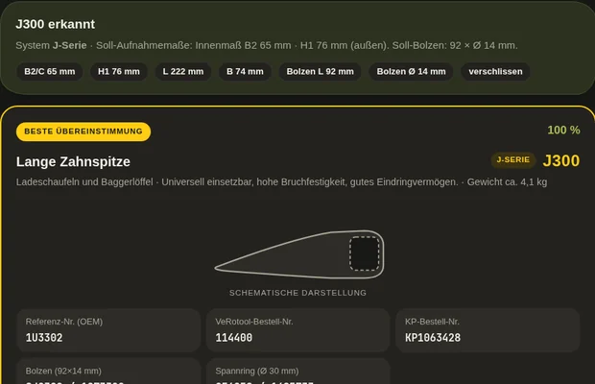Click the 'verschlissen' status chip
595x384 pixels.
[x=495, y=71]
